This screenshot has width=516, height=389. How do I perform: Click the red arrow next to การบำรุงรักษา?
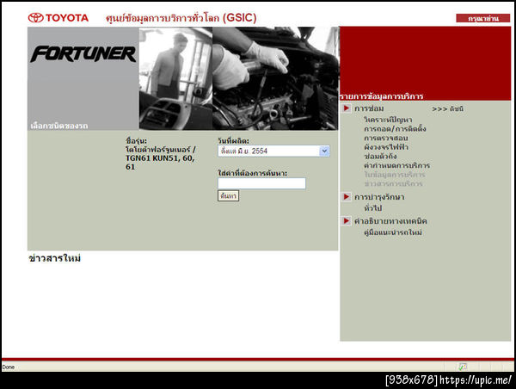347,196
